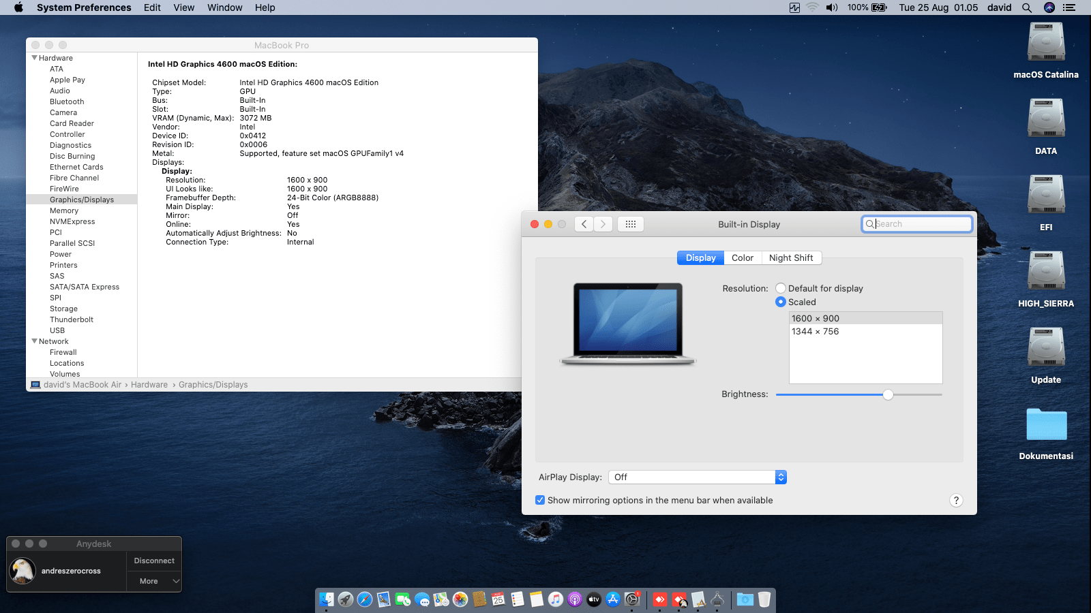Select Memory in the sidebar list
This screenshot has width=1091, height=613.
pos(64,210)
